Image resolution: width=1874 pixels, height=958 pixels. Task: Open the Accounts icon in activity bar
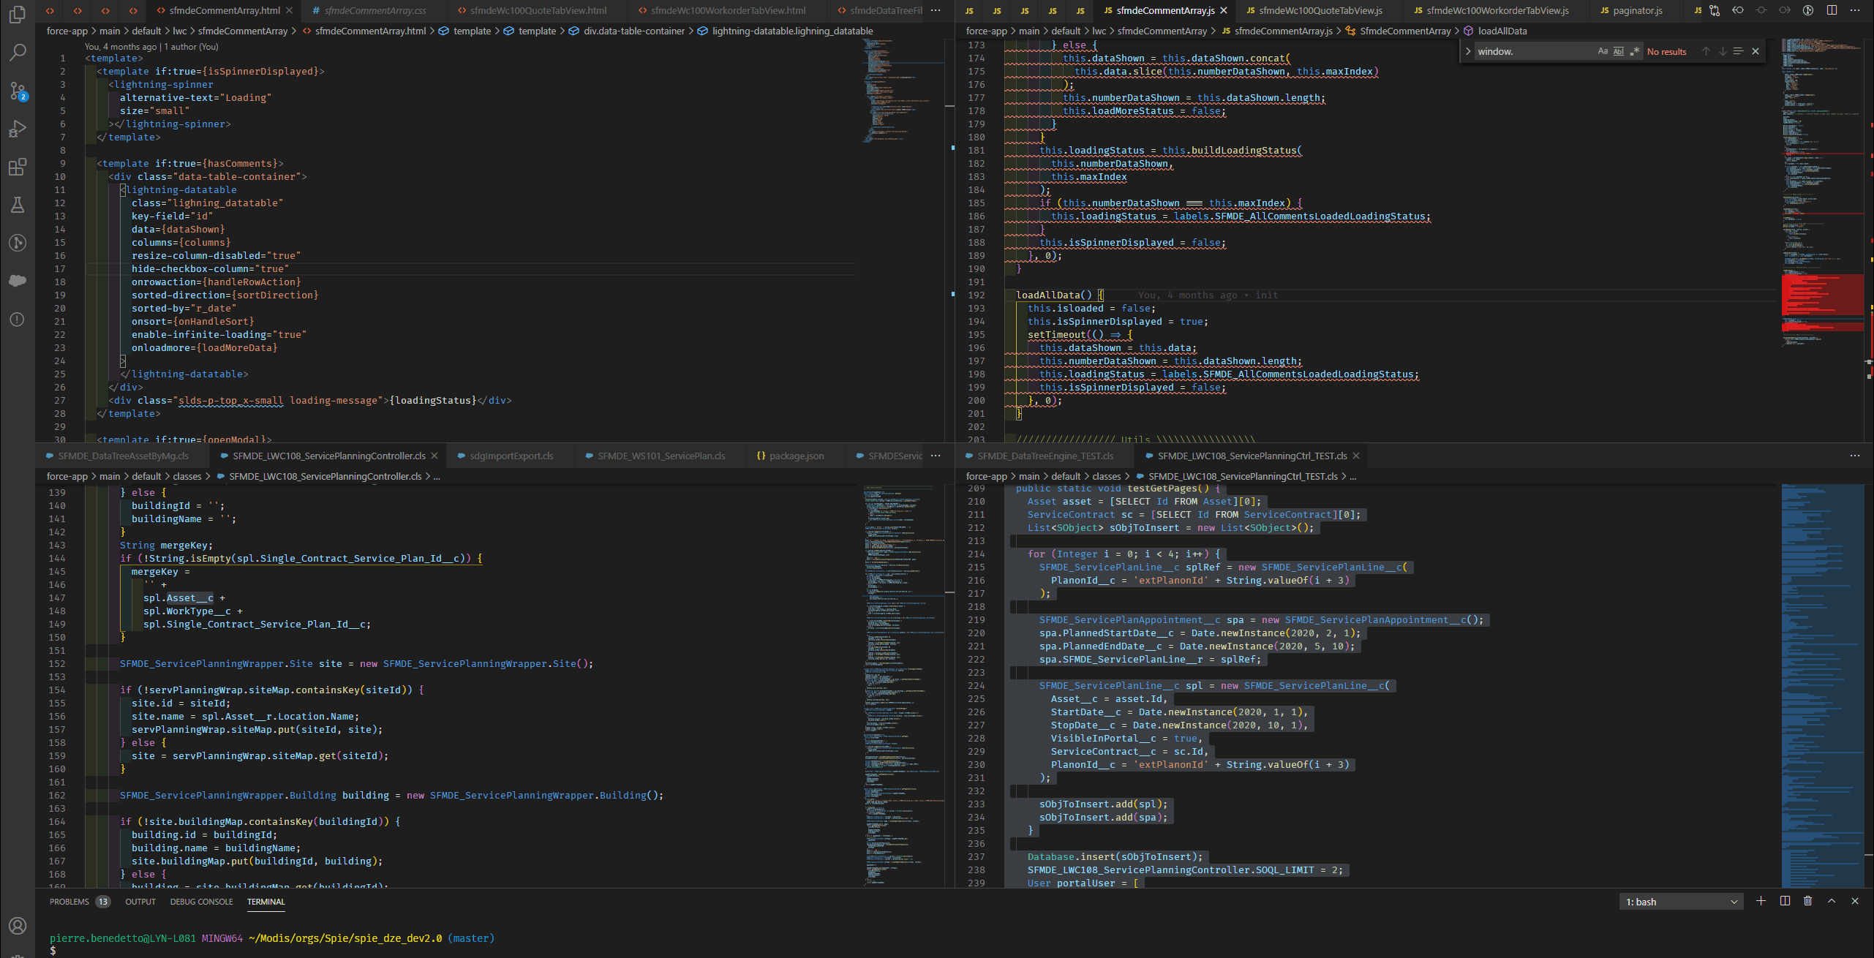pyautogui.click(x=18, y=926)
